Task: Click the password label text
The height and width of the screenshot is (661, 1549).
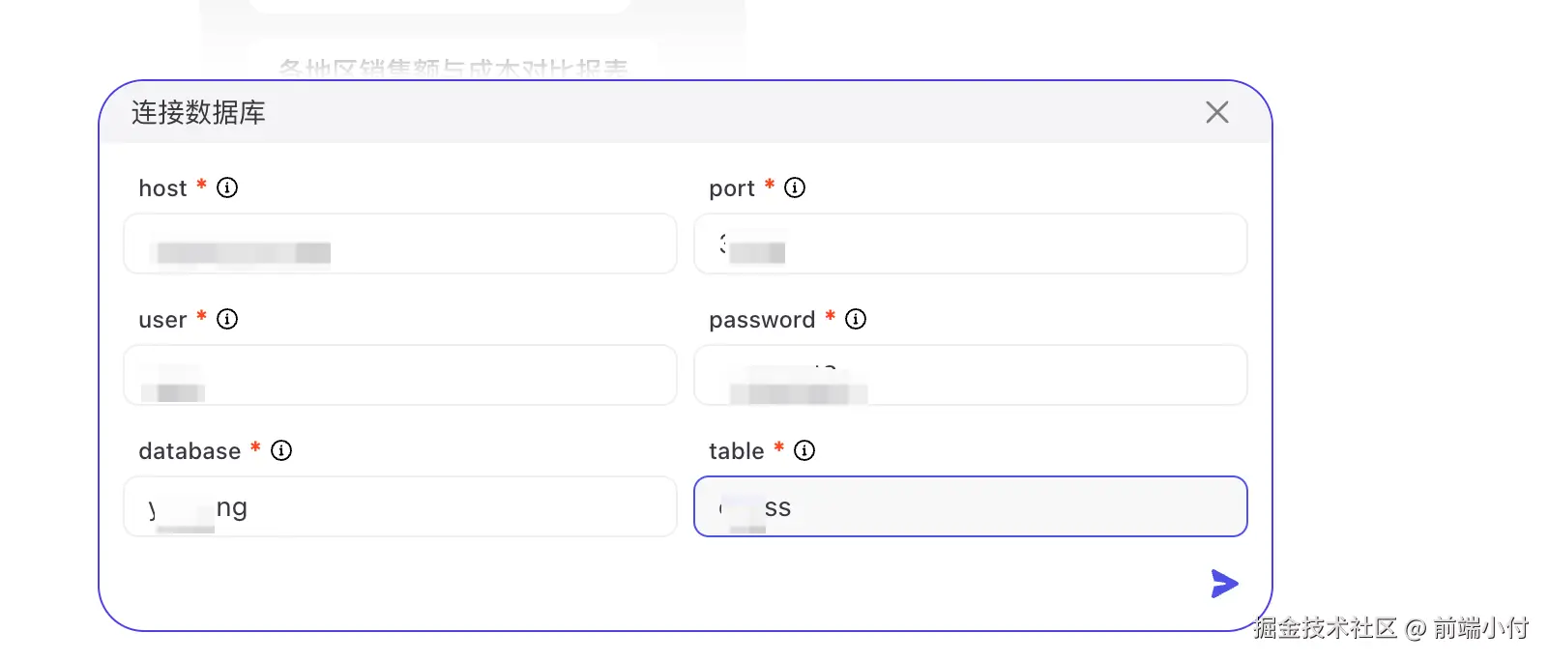Action: coord(762,320)
